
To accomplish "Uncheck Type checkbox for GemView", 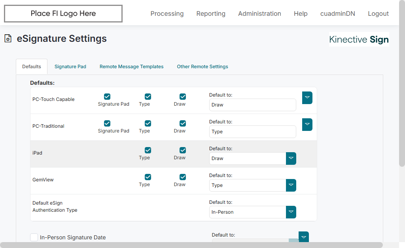I will [148, 177].
